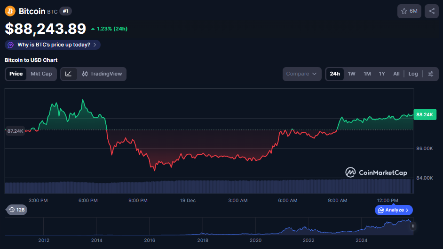The width and height of the screenshot is (443, 249).
Task: Add Bitcoin to watchlist via star button
Action: tap(409, 11)
